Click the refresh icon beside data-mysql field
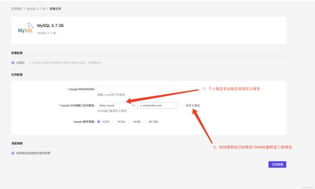The width and height of the screenshot is (315, 189). [134, 105]
